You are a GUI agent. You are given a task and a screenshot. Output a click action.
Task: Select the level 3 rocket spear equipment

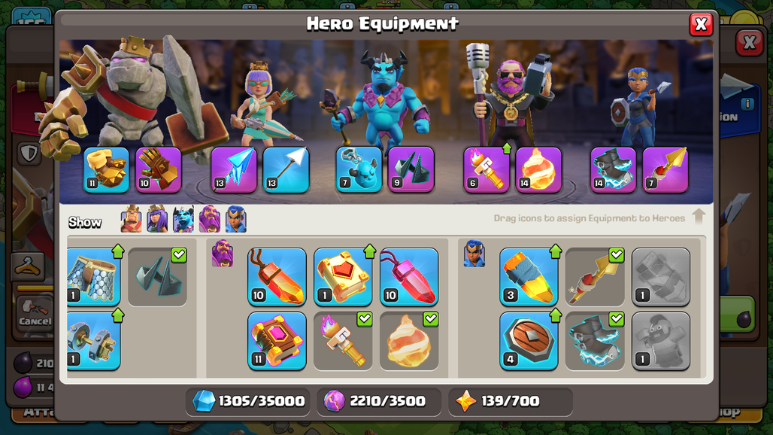point(529,277)
